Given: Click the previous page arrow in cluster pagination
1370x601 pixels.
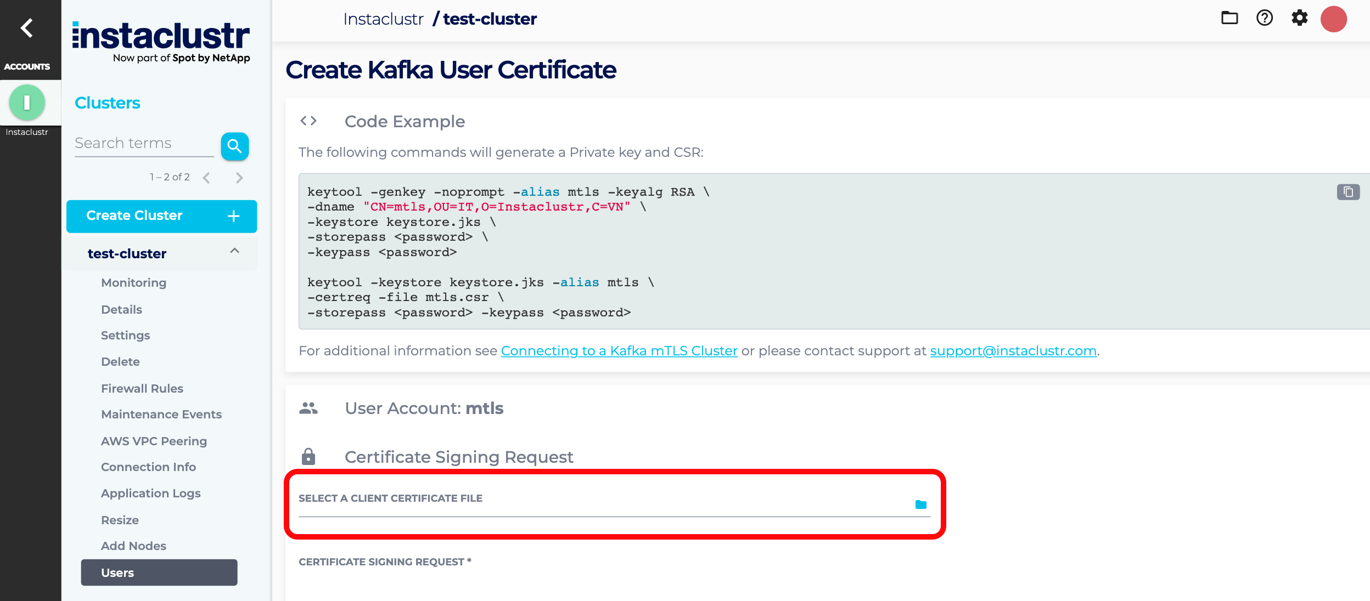Looking at the screenshot, I should (x=206, y=177).
